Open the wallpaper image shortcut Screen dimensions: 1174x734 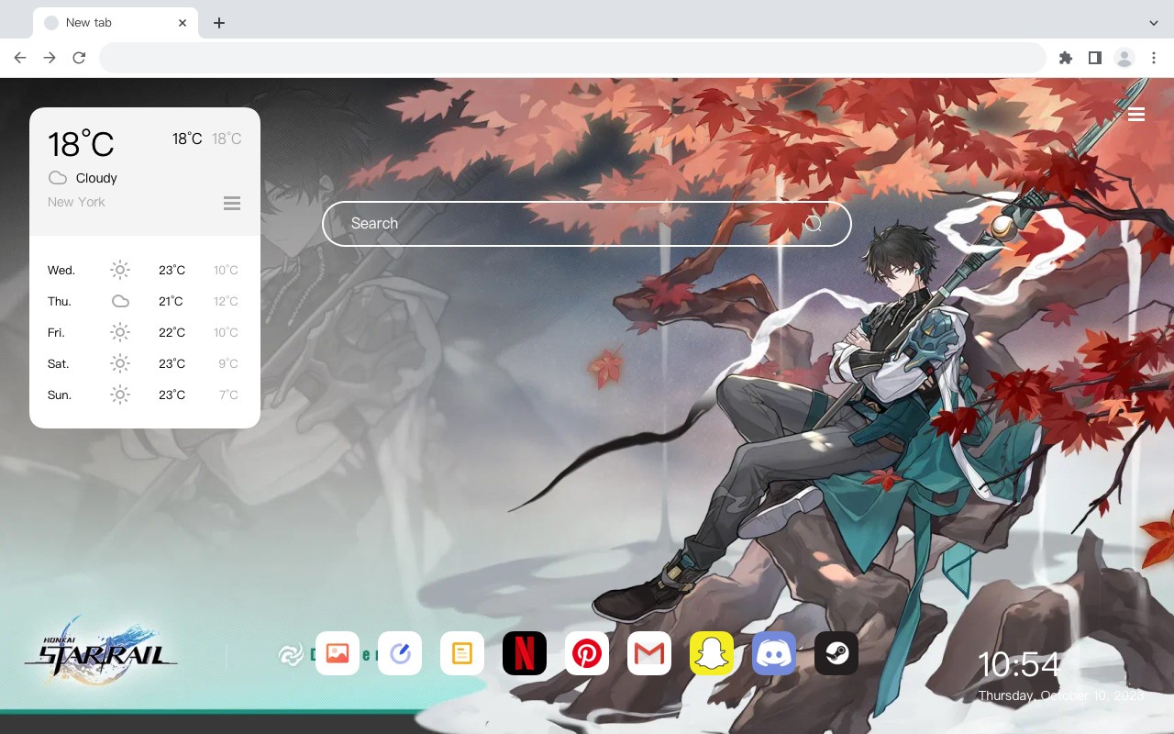point(338,653)
